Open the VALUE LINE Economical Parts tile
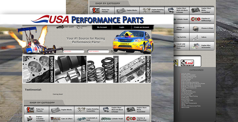The image size is (238, 122). (182, 46)
